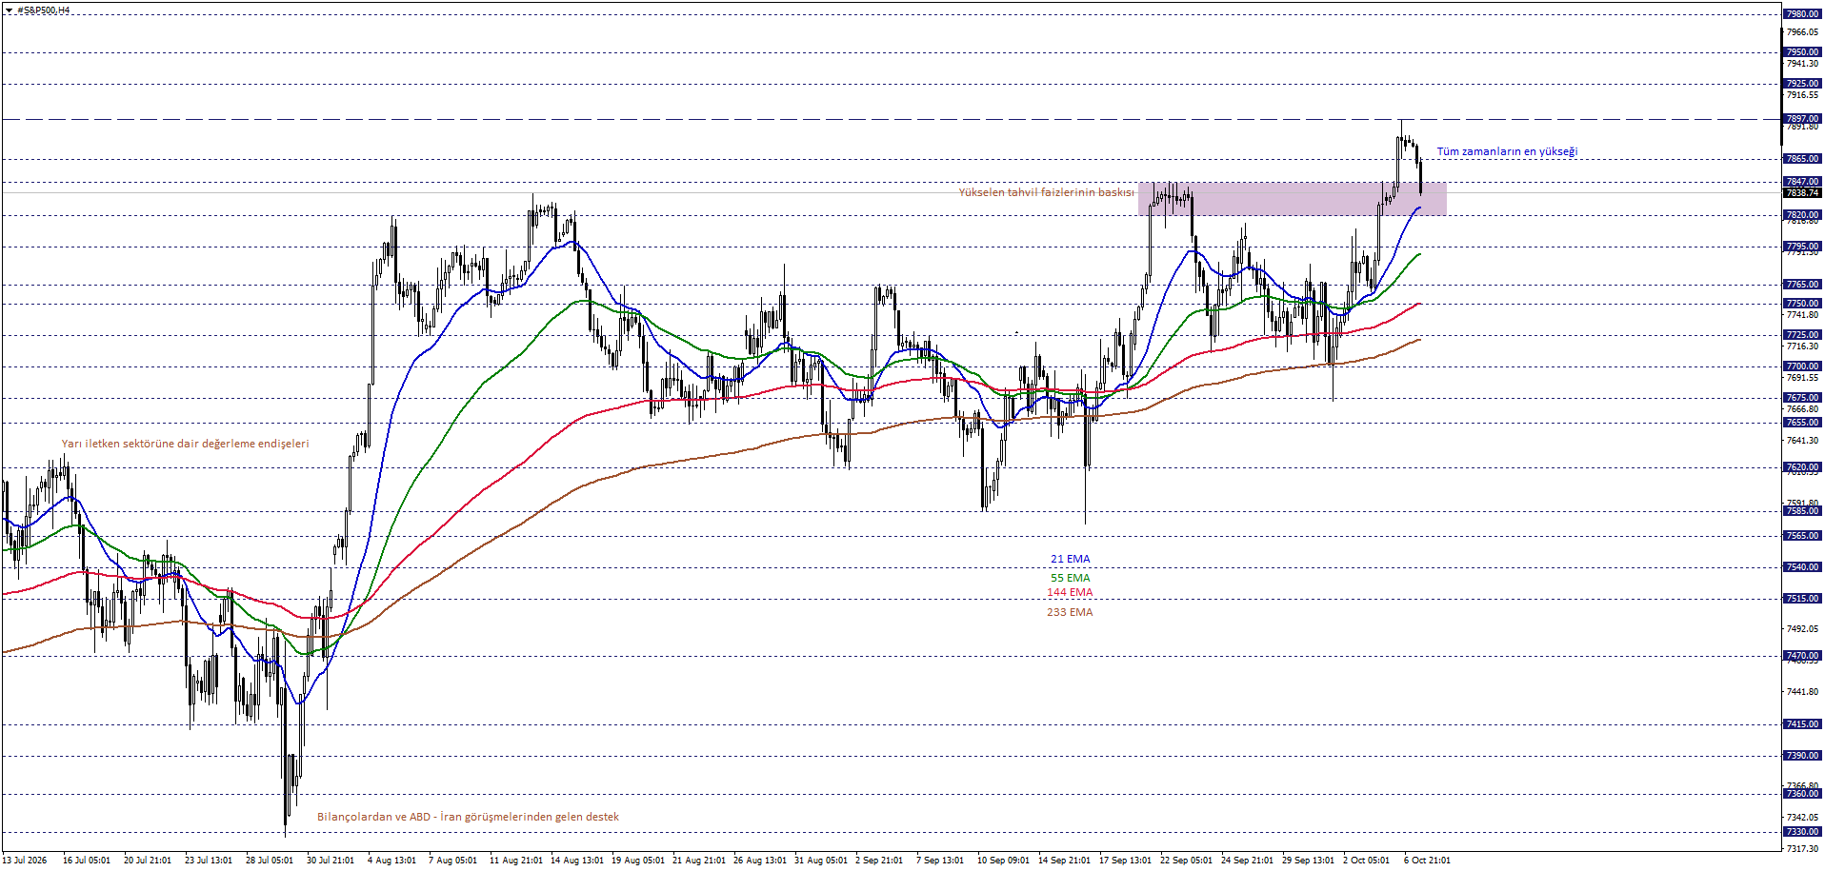The width and height of the screenshot is (1825, 871).
Task: Click the 7725.00 price level label
Action: coord(1802,335)
